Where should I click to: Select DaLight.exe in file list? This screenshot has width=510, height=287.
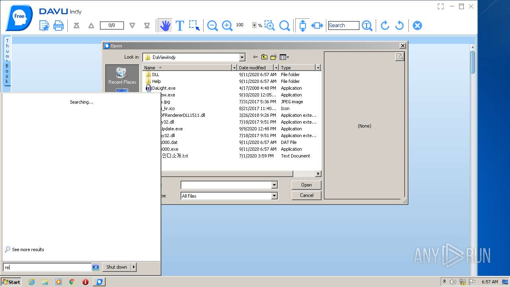click(x=161, y=88)
